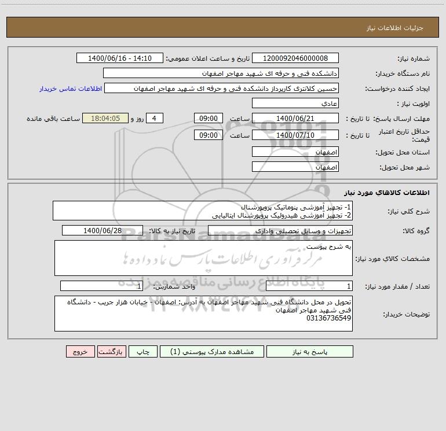Click the label استان محل تحویل

click(x=403, y=153)
